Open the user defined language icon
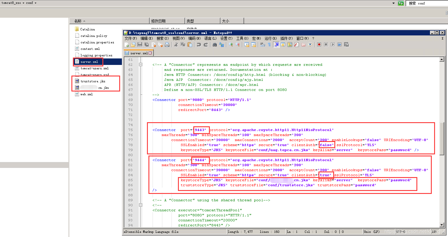448x237 pixels. click(283, 45)
